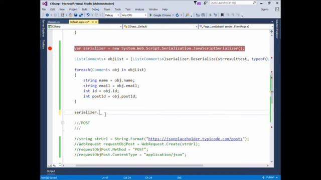Click the Publish button in status bar
The width and height of the screenshot is (321, 180).
[270, 177]
